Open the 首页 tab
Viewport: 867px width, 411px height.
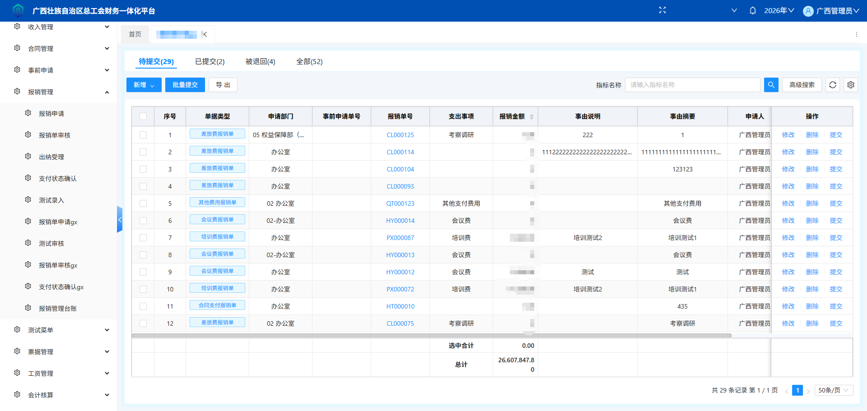tap(135, 34)
